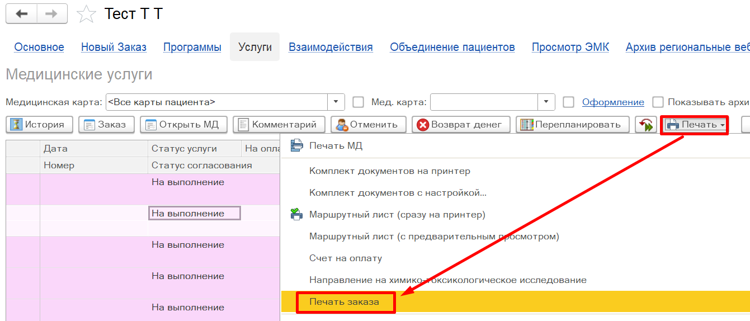Select Печать заказа menu item
The image size is (750, 321).
click(344, 302)
